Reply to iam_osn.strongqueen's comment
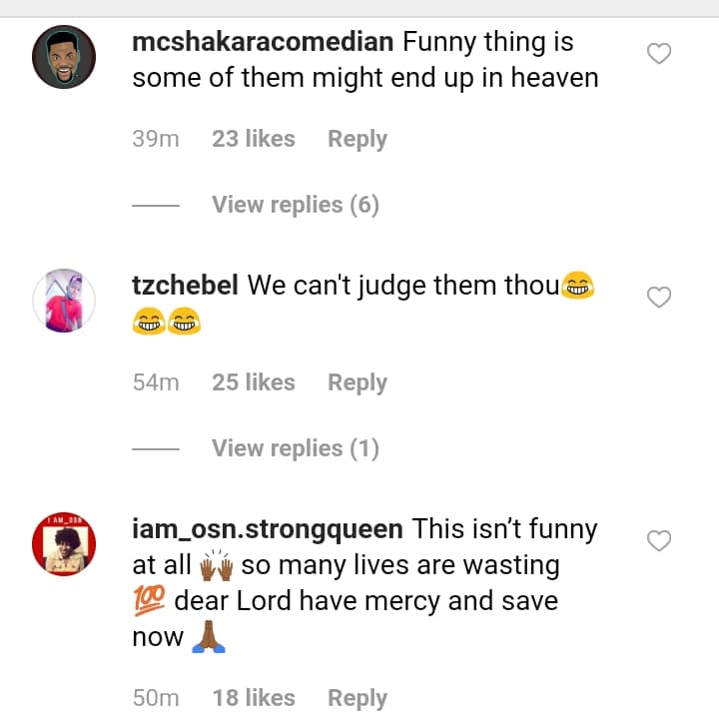This screenshot has height=725, width=719. [357, 698]
